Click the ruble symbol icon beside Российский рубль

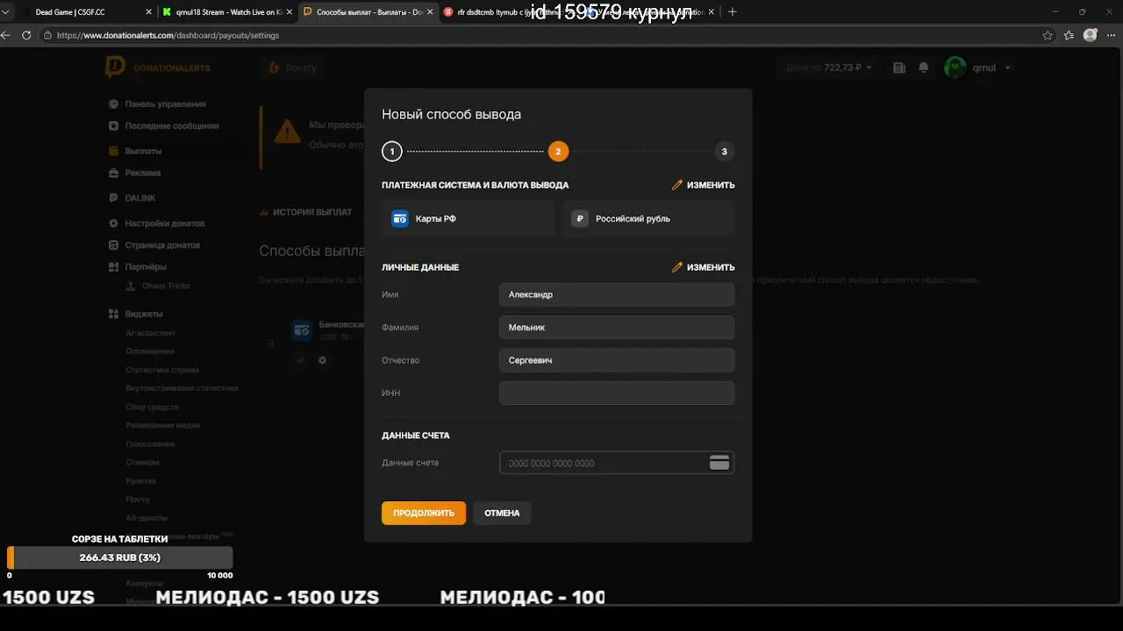coord(580,218)
